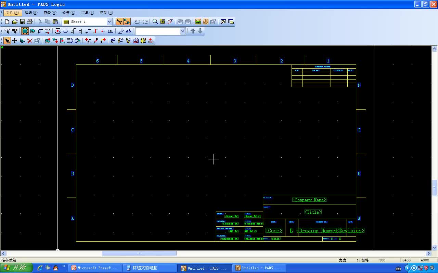The width and height of the screenshot is (438, 273).
Task: Click the gray up arrow toolbar button
Action: click(x=193, y=31)
